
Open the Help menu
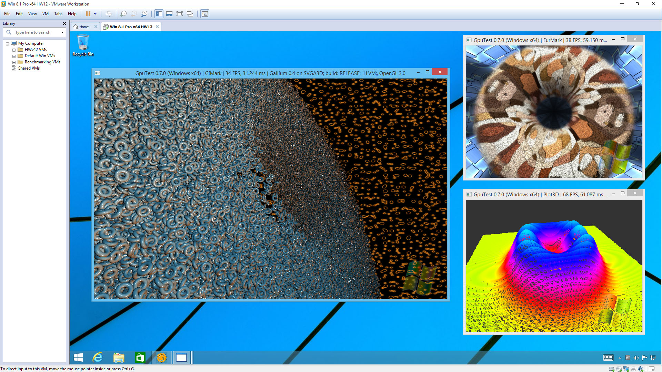72,14
